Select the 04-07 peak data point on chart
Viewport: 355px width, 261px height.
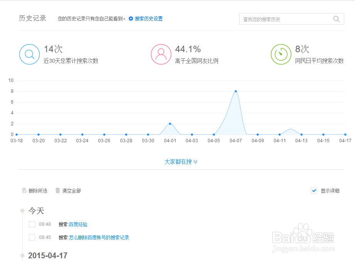pos(236,91)
